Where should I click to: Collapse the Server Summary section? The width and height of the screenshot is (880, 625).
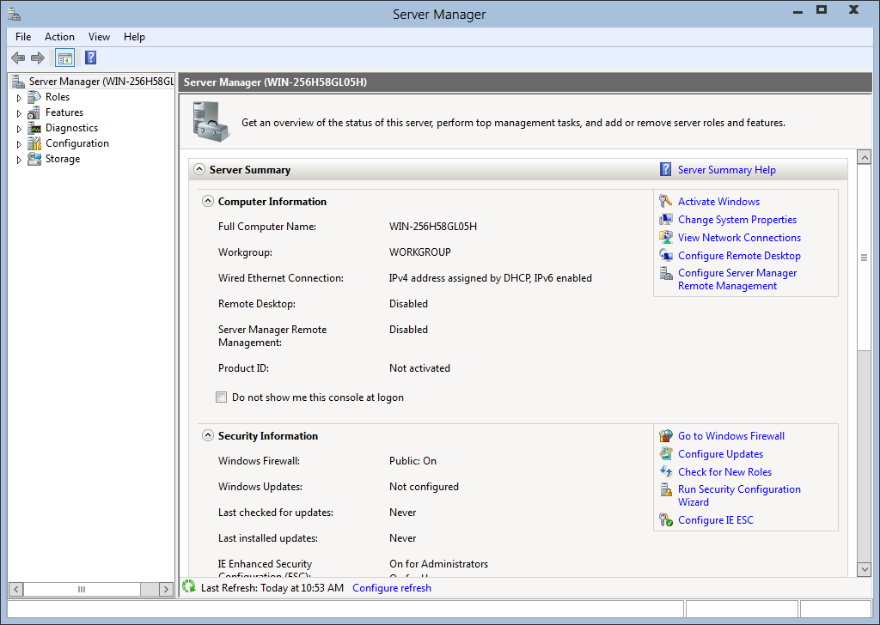[199, 170]
